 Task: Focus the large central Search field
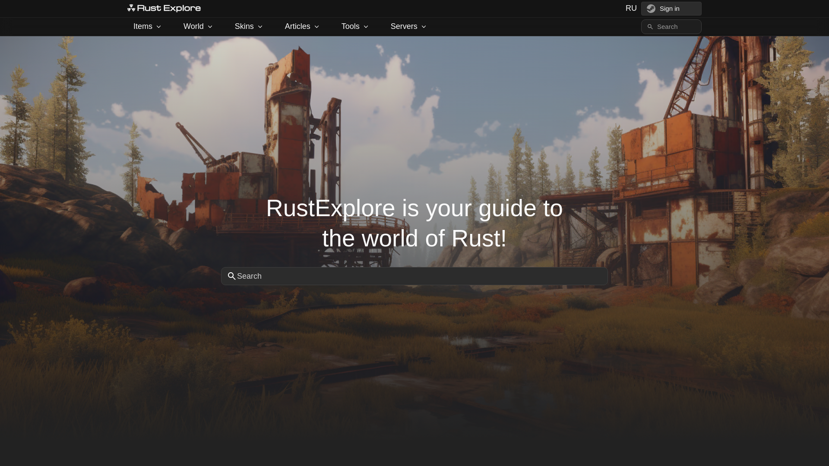tap(414, 276)
